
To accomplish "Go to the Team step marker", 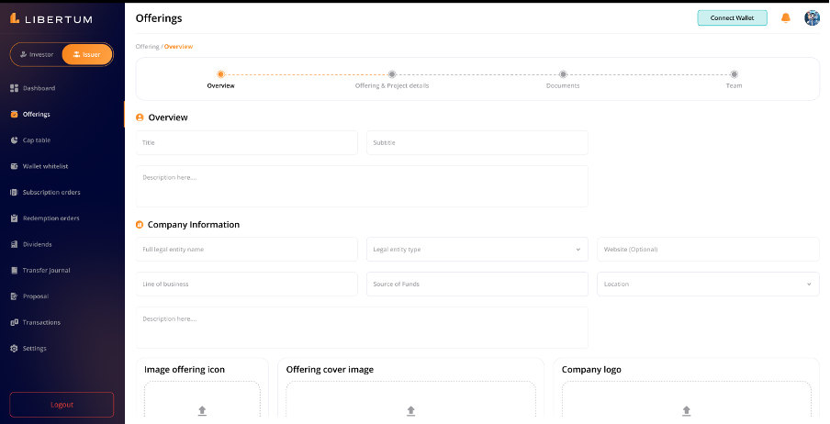I will click(x=734, y=74).
